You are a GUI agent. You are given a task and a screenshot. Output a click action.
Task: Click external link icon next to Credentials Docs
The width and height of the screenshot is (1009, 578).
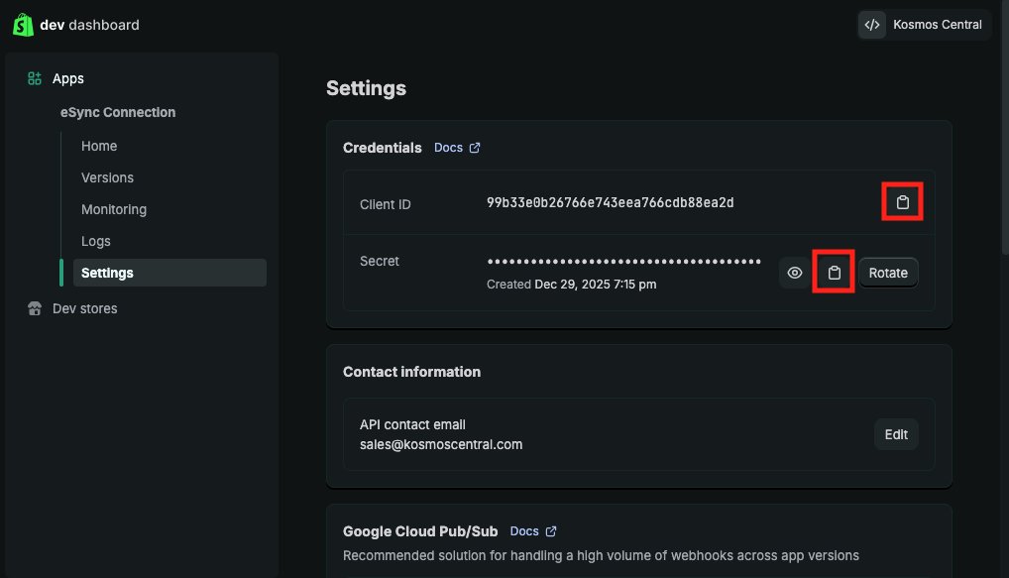[475, 148]
